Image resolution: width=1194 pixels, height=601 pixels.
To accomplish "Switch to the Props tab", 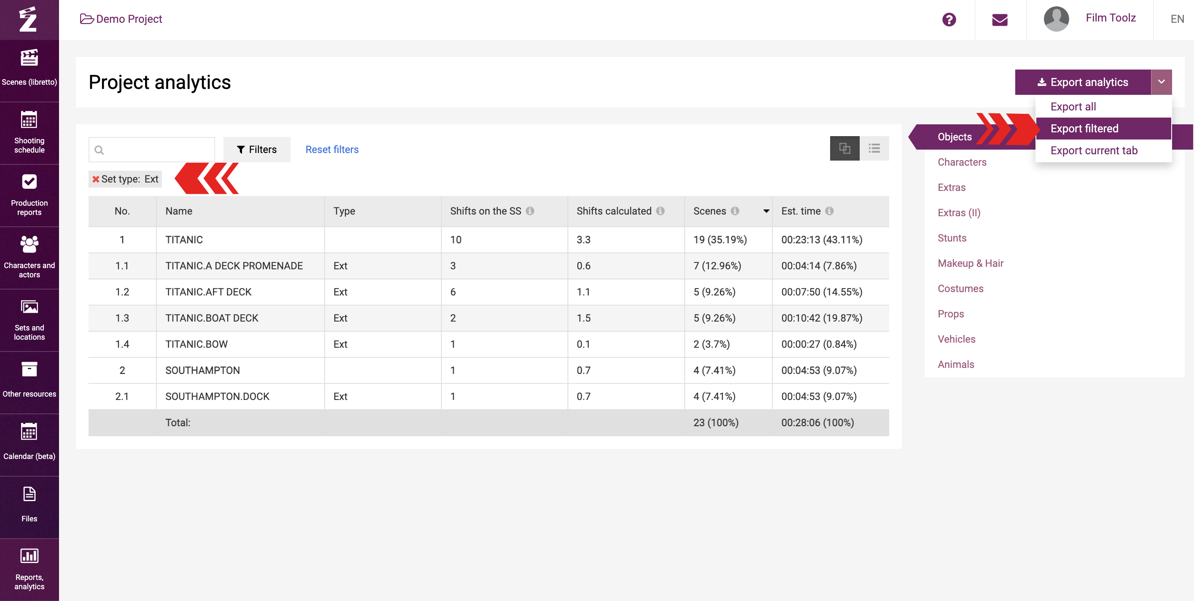I will coord(950,314).
